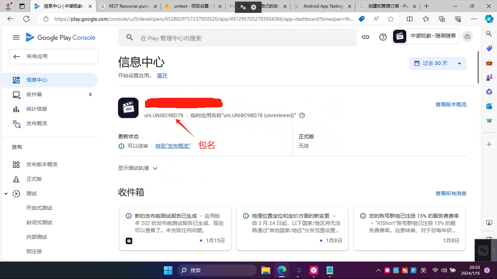
Task: Expand 显示测试轨道
Action: point(138,168)
